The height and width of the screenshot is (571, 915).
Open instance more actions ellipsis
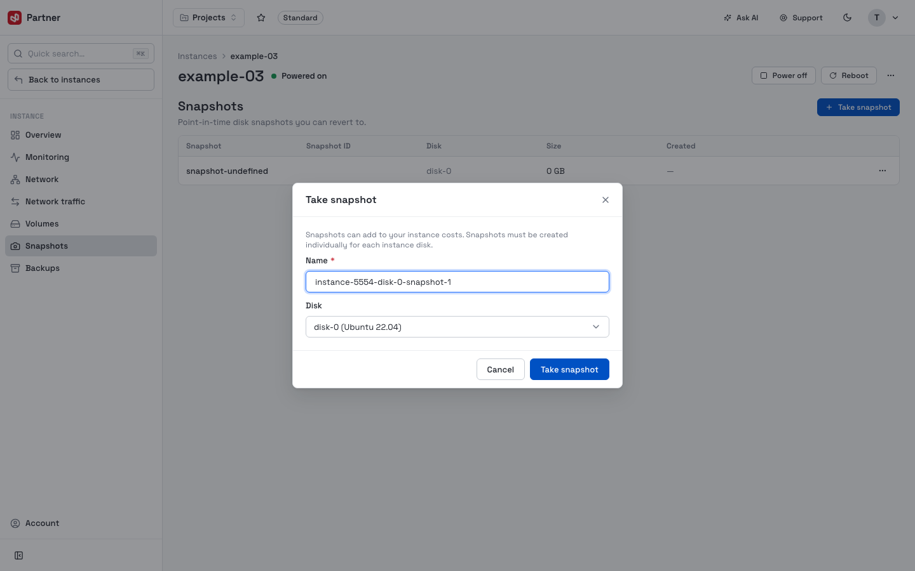point(891,75)
